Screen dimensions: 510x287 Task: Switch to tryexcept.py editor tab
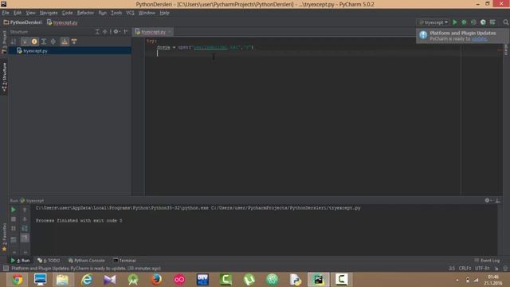[x=153, y=32]
